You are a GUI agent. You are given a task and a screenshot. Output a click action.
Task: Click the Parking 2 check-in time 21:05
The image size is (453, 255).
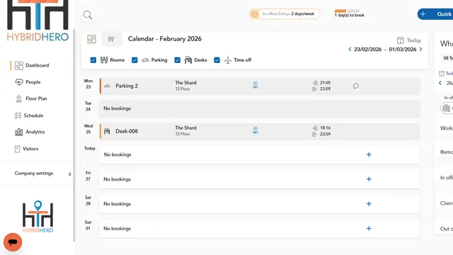(325, 83)
